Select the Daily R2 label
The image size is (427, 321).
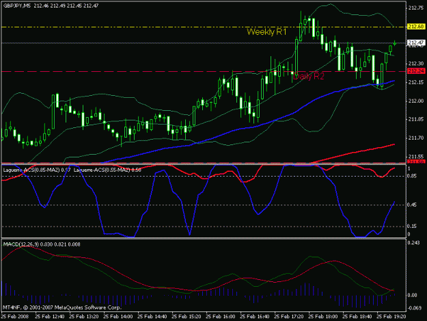click(309, 77)
